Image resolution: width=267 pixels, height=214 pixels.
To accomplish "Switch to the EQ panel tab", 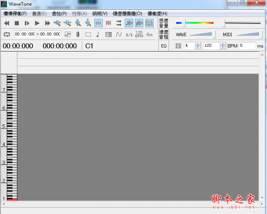I will (x=164, y=46).
